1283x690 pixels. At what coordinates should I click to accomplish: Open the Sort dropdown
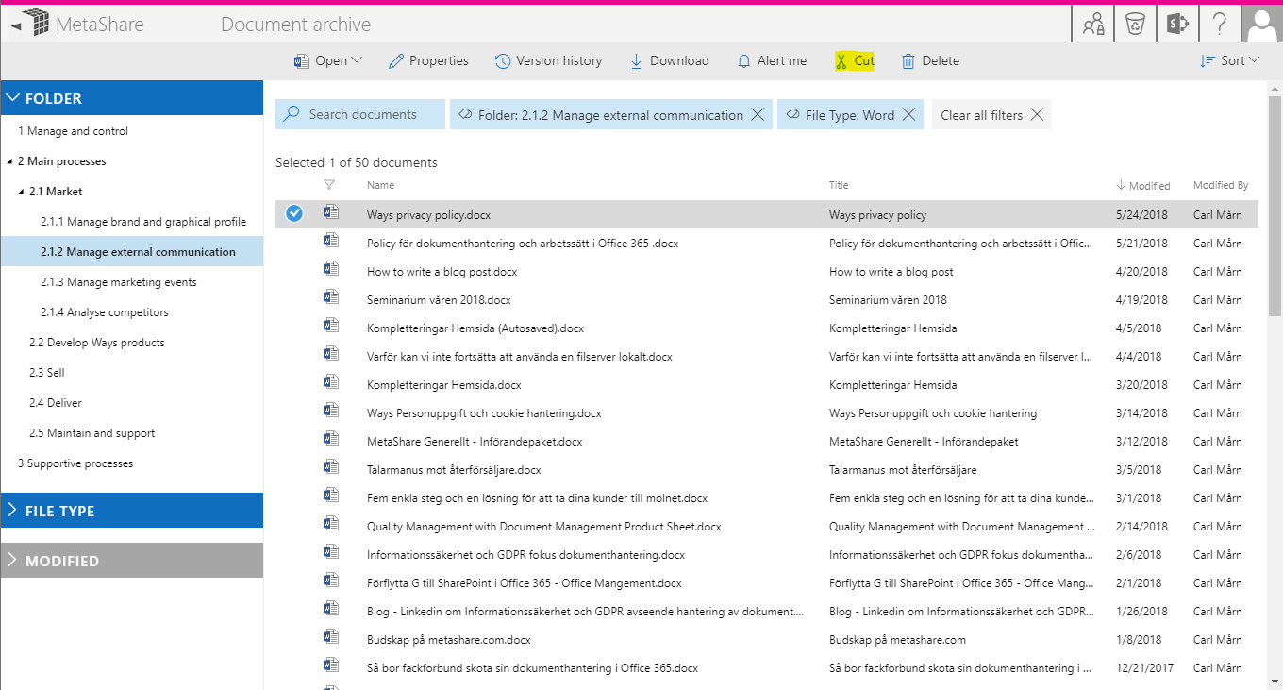tap(1229, 60)
